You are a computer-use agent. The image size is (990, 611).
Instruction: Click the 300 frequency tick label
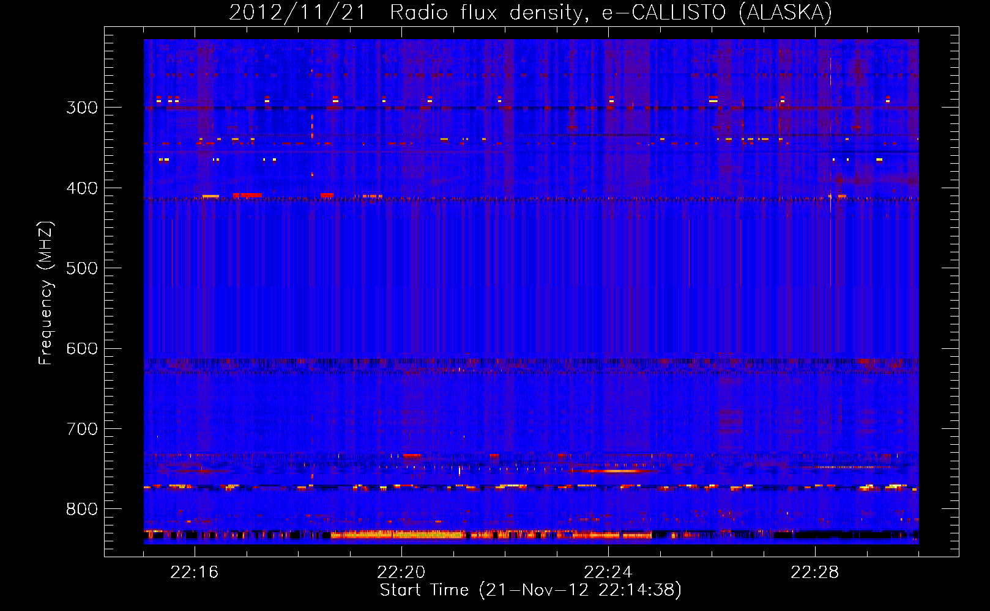[x=82, y=108]
